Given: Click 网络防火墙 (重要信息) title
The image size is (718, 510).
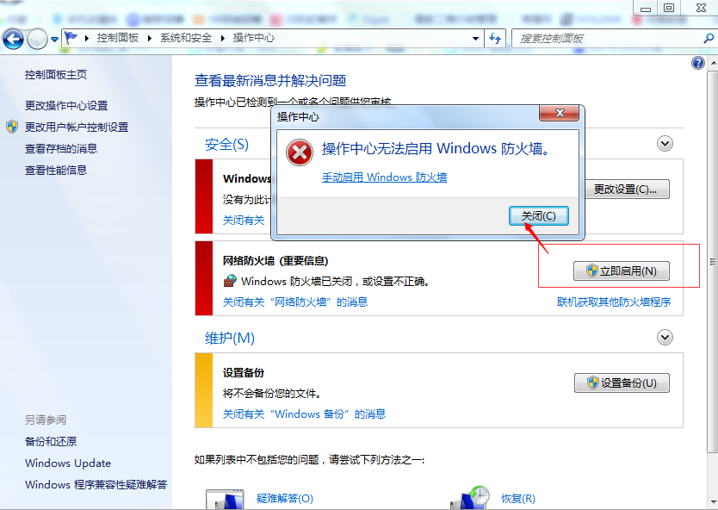Looking at the screenshot, I should click(275, 261).
